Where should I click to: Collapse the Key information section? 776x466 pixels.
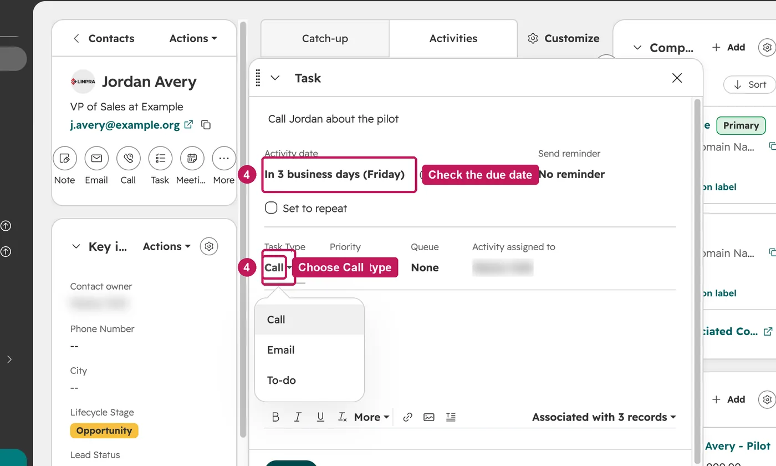pyautogui.click(x=76, y=246)
